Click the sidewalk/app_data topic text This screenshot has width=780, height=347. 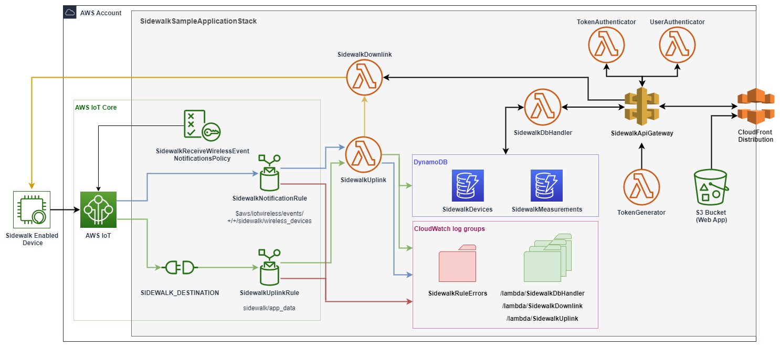pos(269,308)
